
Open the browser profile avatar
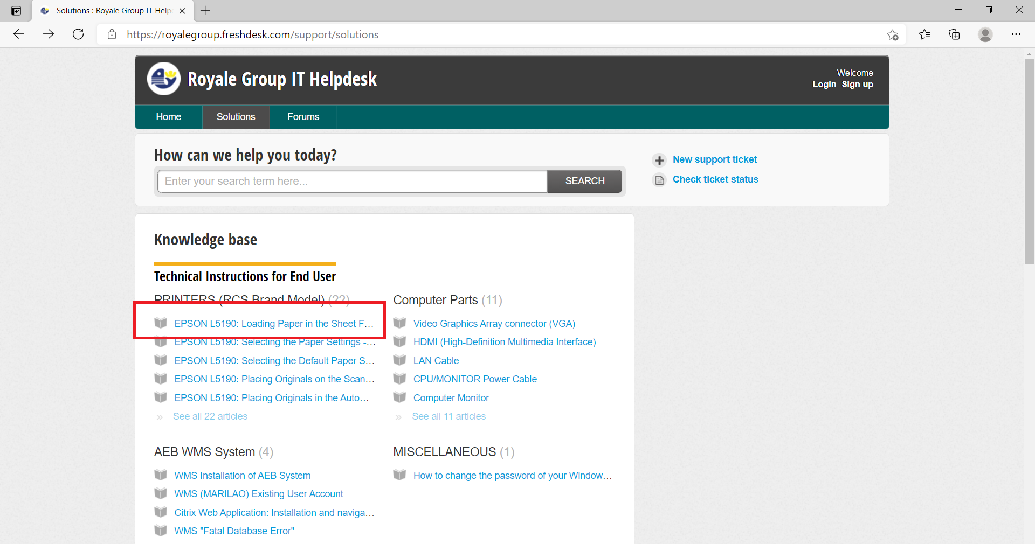pos(985,34)
